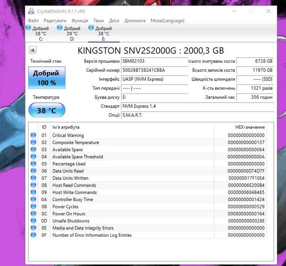This screenshot has width=286, height=266.
Task: Click the previous disk arrow button
Action: pos(33,50)
